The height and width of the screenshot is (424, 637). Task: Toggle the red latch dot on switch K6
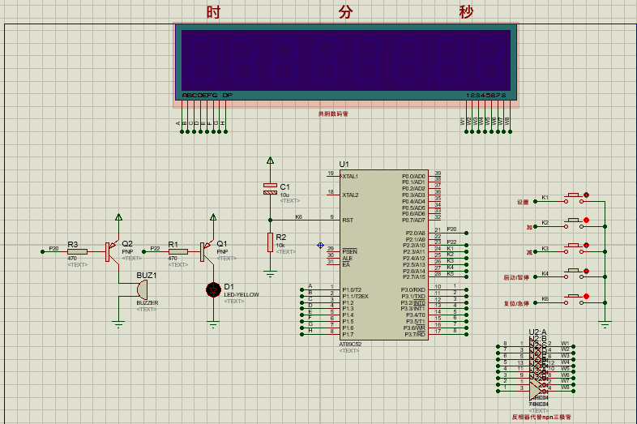click(x=586, y=297)
